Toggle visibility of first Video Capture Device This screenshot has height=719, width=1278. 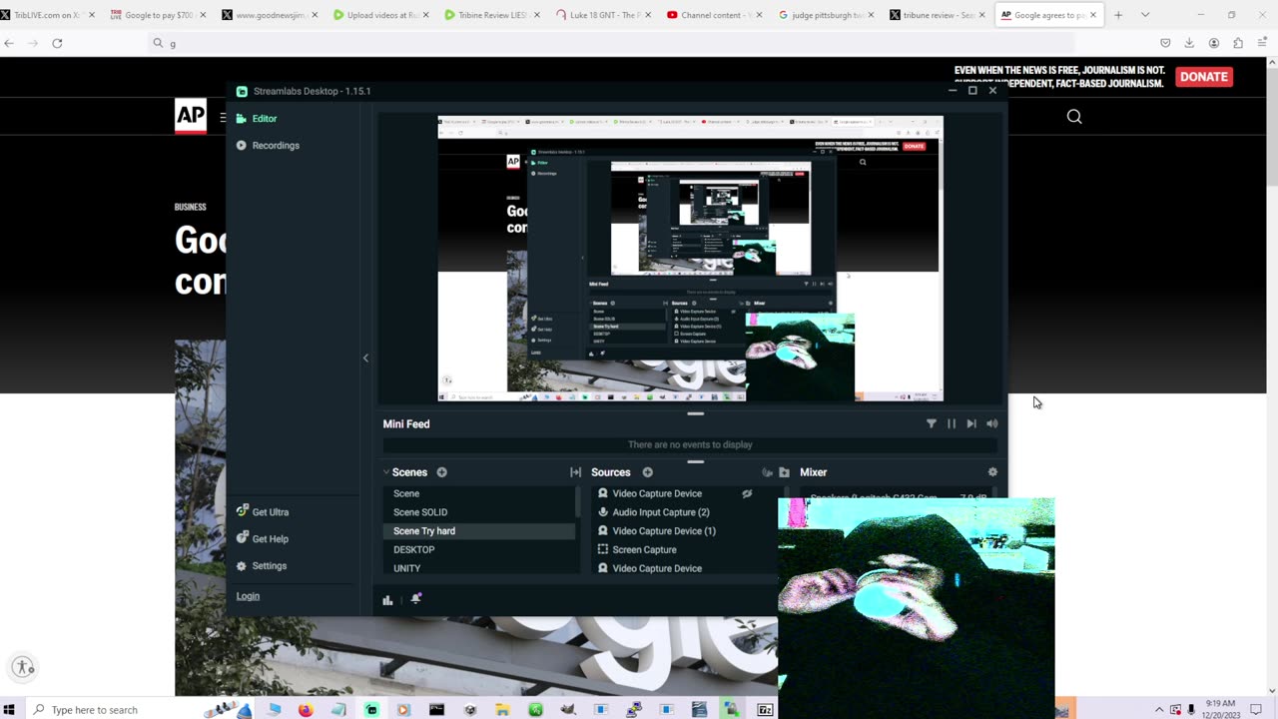[x=747, y=493]
